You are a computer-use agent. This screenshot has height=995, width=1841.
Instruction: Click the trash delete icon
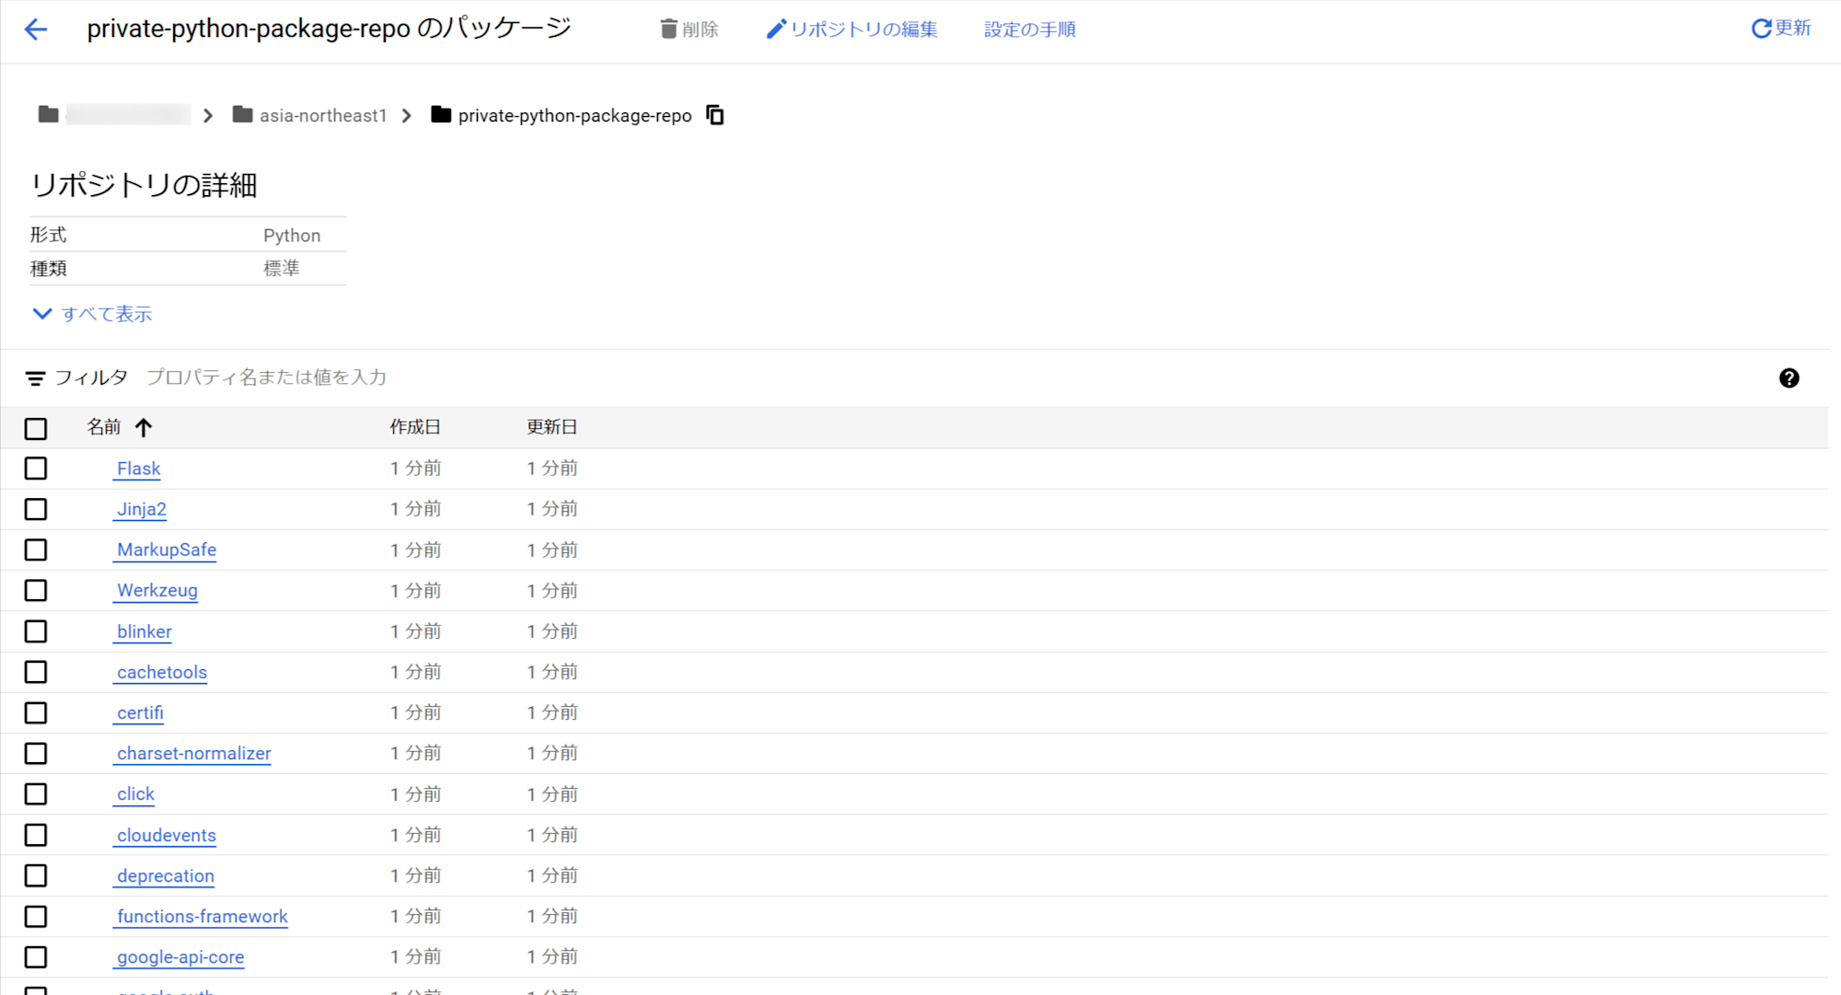coord(669,29)
